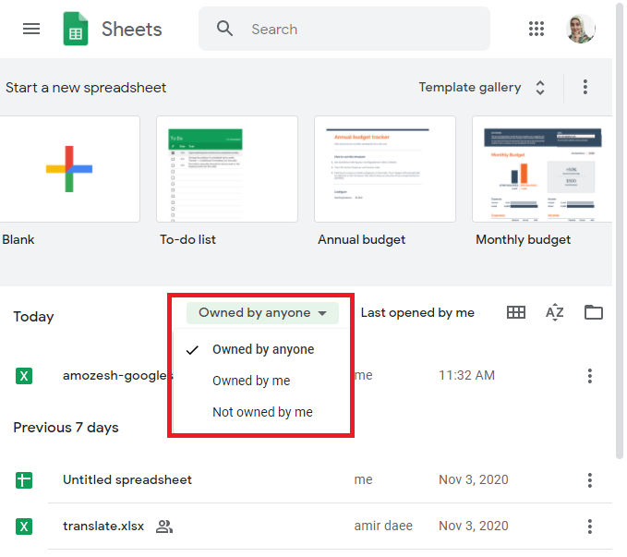627x557 pixels.
Task: Click the Sheets title text
Action: point(131,30)
